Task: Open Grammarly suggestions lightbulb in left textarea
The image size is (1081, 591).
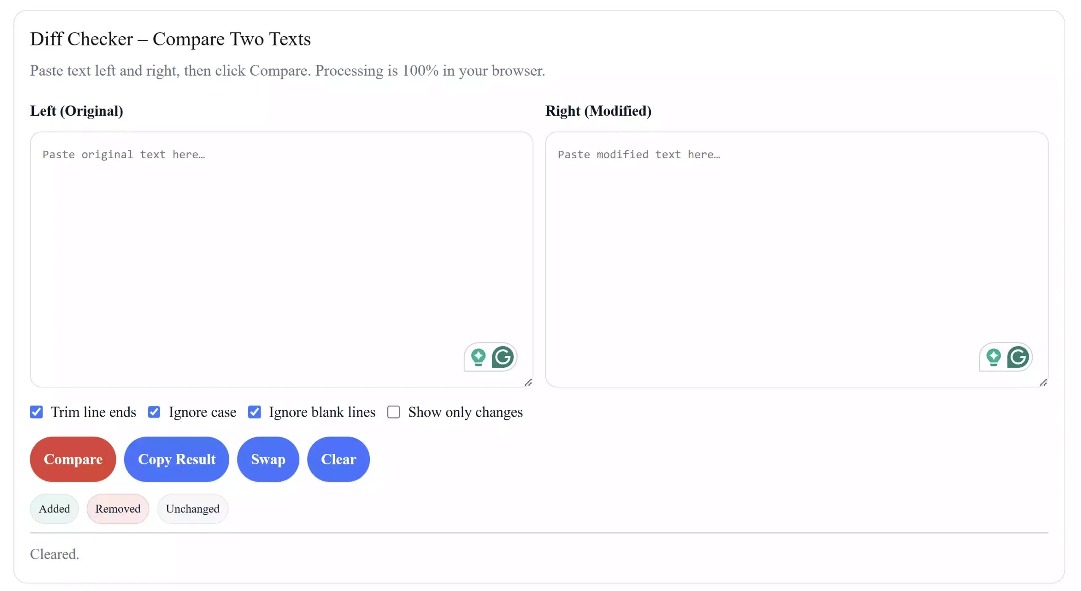Action: [478, 357]
